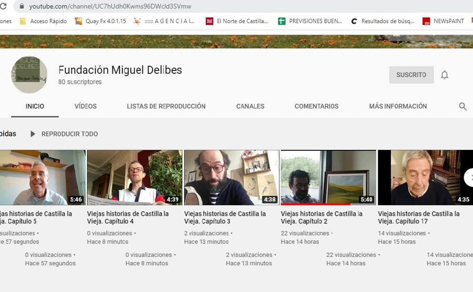Open the Capítulo 17 video title link
Image resolution: width=473 pixels, height=292 pixels.
(418, 217)
